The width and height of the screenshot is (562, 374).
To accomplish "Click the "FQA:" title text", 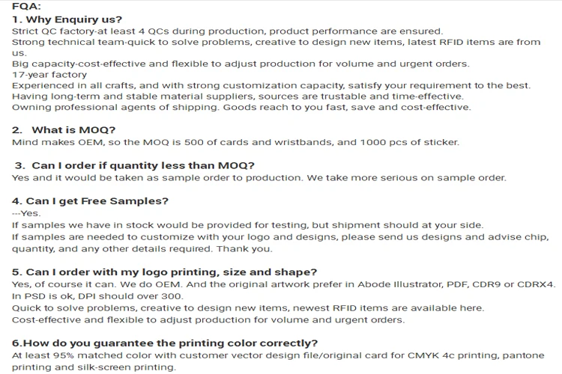I will point(28,7).
